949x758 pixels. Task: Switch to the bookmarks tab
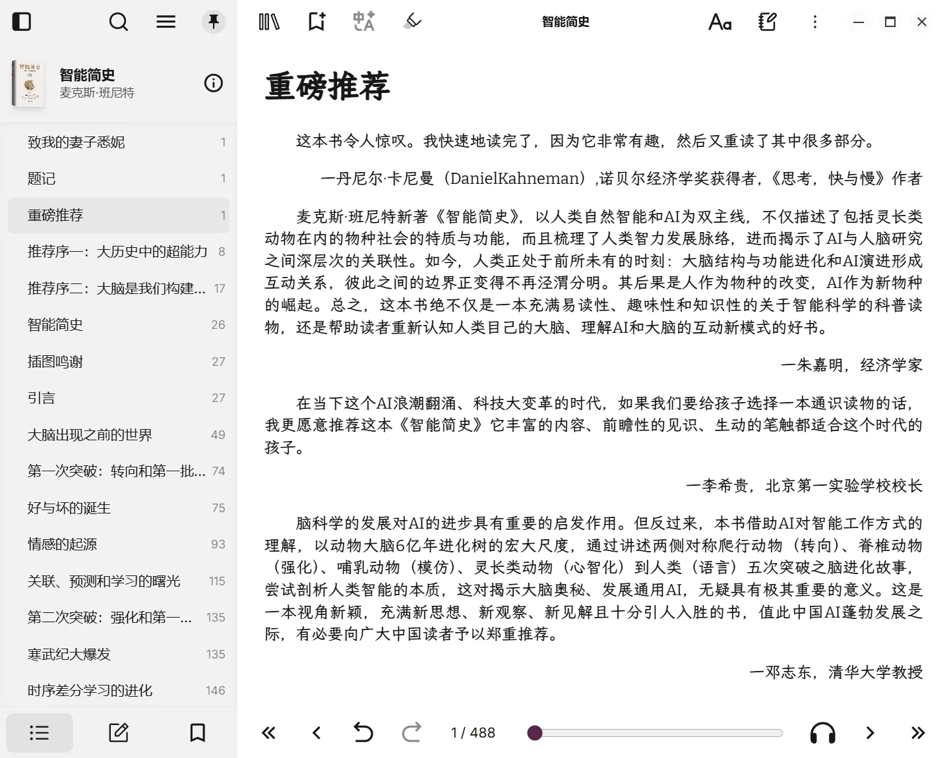click(197, 733)
